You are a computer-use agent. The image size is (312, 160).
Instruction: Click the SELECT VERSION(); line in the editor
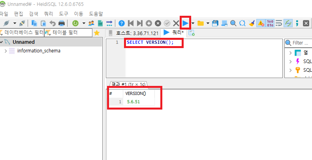150,42
